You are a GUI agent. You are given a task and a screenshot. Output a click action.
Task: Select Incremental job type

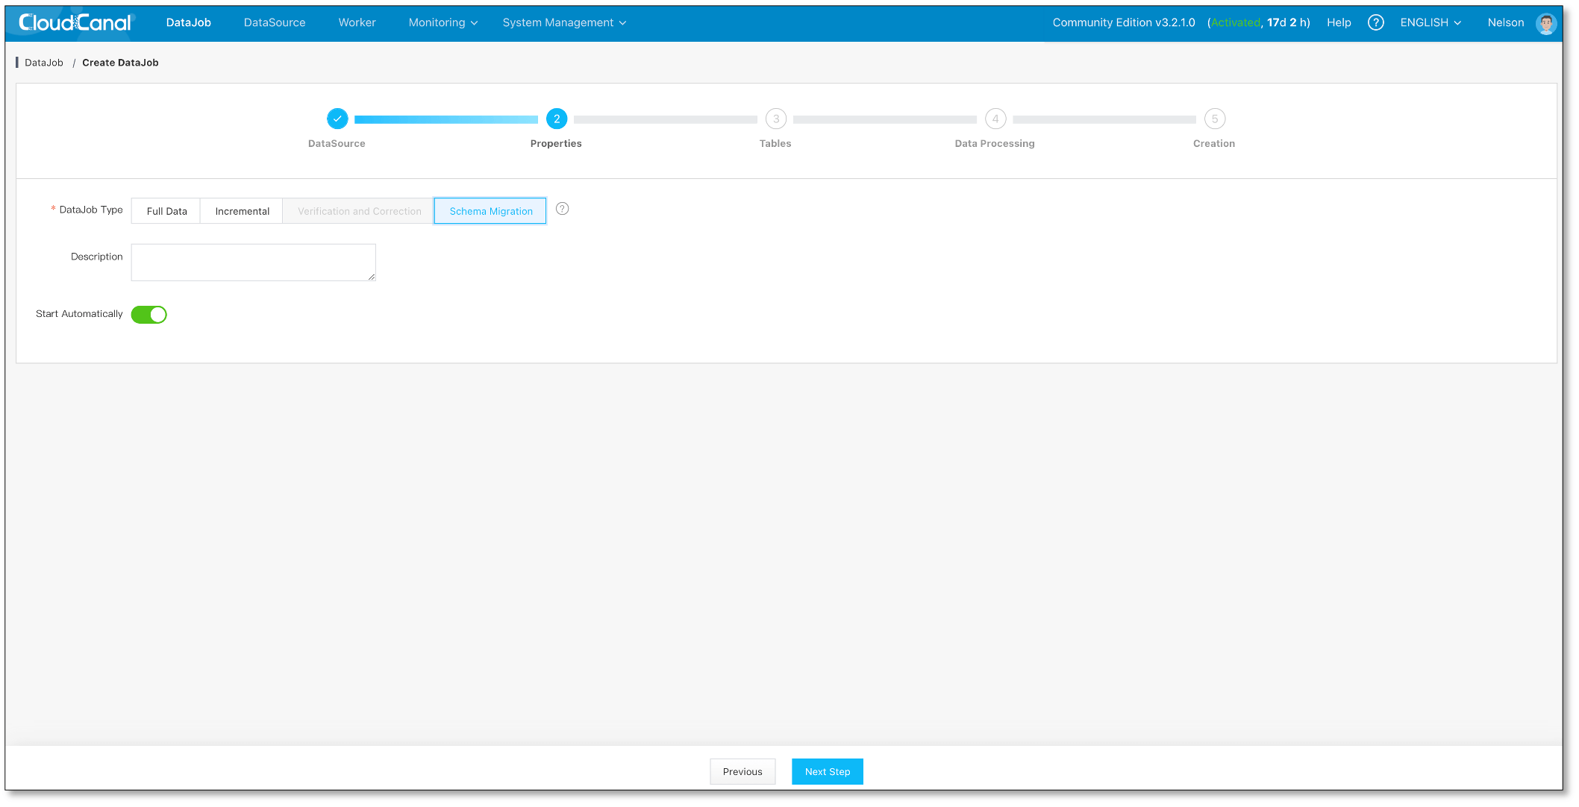(x=242, y=211)
